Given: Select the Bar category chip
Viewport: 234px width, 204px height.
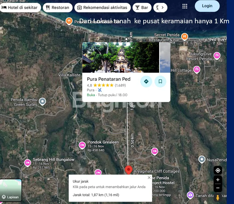Looking at the screenshot, I should pos(142,7).
